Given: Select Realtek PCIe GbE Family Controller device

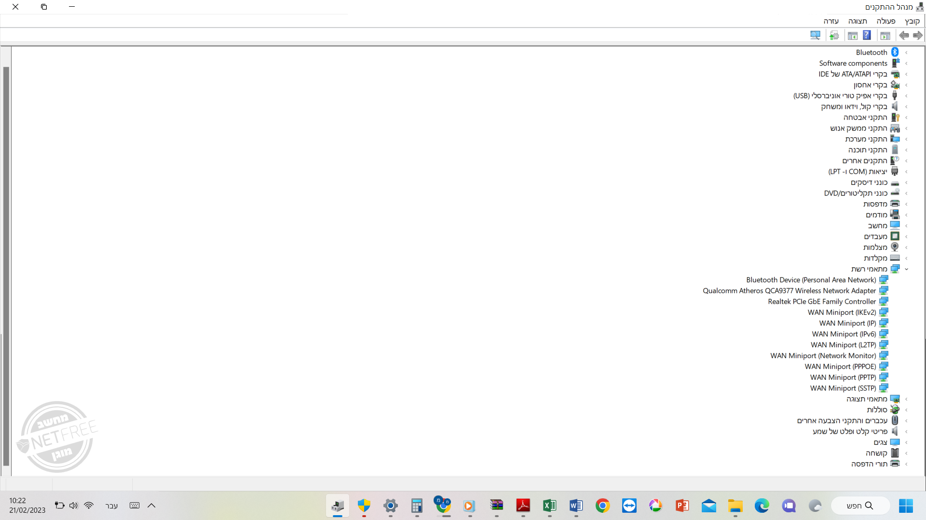Looking at the screenshot, I should [x=821, y=301].
